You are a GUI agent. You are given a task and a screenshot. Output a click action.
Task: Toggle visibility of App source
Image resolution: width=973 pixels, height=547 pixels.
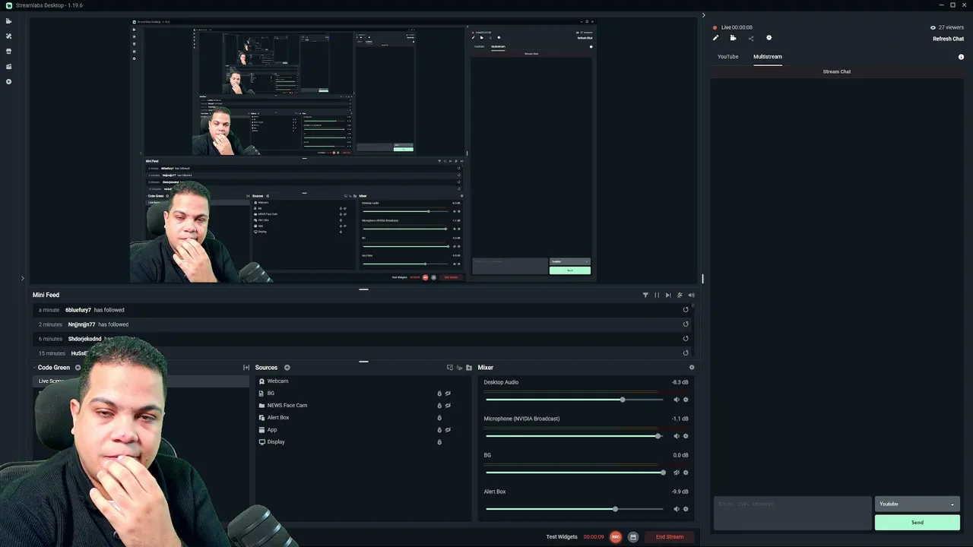coord(448,430)
